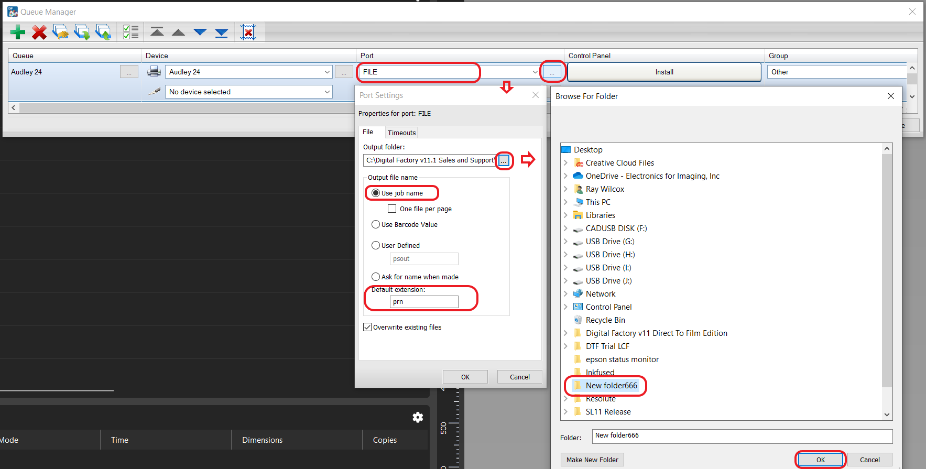Expand the Creative Cloud Files node
926x469 pixels.
point(565,162)
